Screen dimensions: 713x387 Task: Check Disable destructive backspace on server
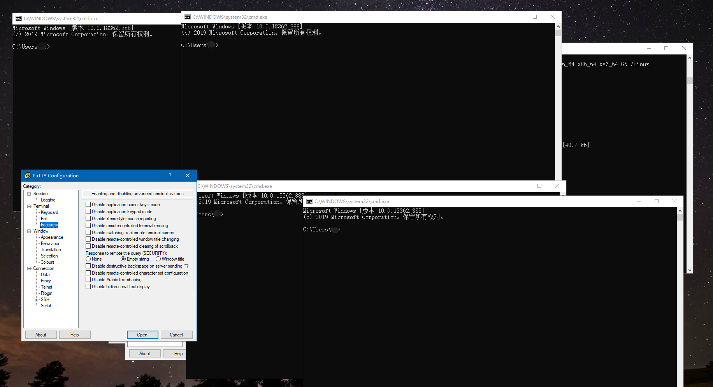pos(88,266)
